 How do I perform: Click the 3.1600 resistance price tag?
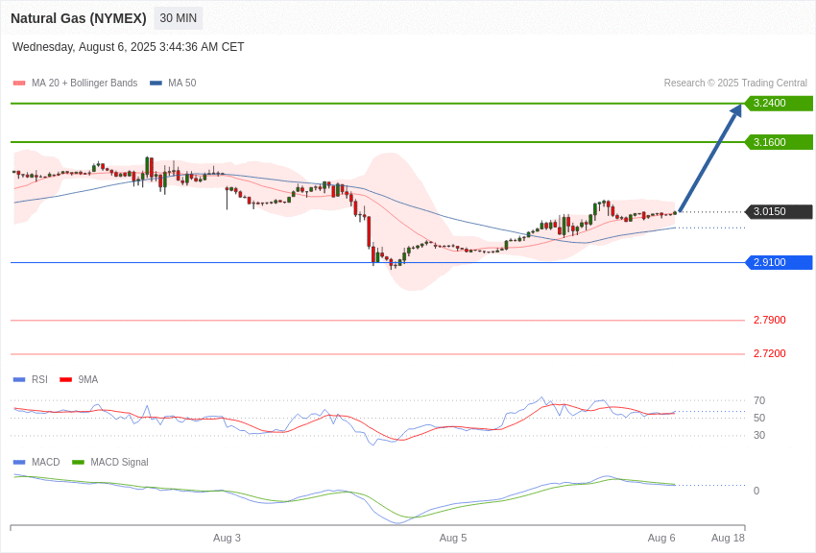[779, 142]
